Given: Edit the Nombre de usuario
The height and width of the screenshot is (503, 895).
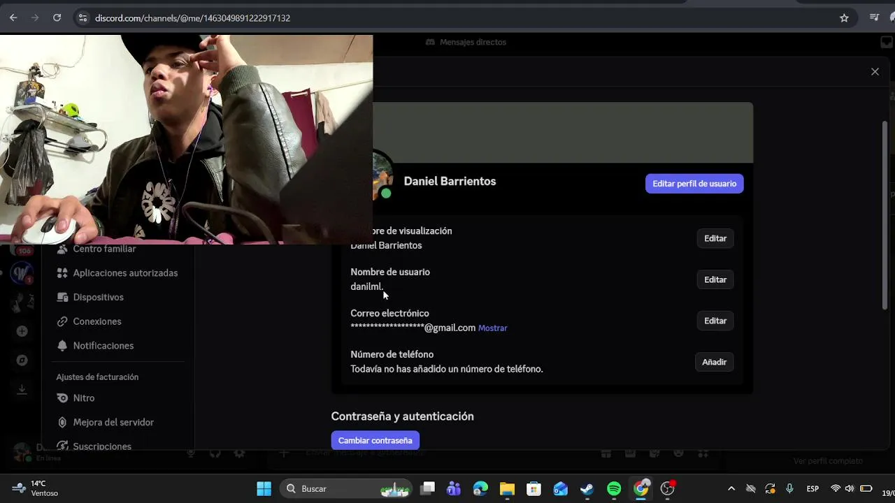Looking at the screenshot, I should pyautogui.click(x=715, y=279).
